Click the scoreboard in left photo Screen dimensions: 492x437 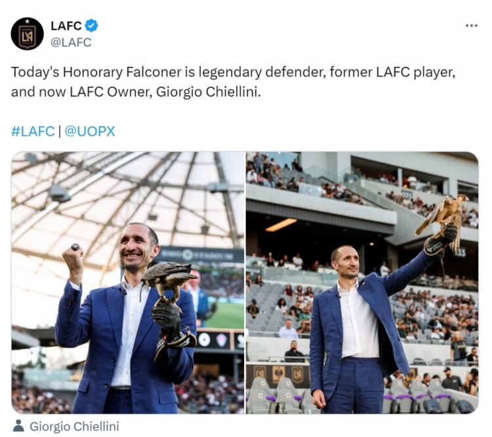pyautogui.click(x=201, y=255)
